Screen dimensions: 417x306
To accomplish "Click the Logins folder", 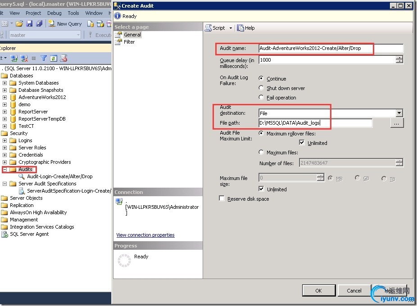I will coord(25,140).
